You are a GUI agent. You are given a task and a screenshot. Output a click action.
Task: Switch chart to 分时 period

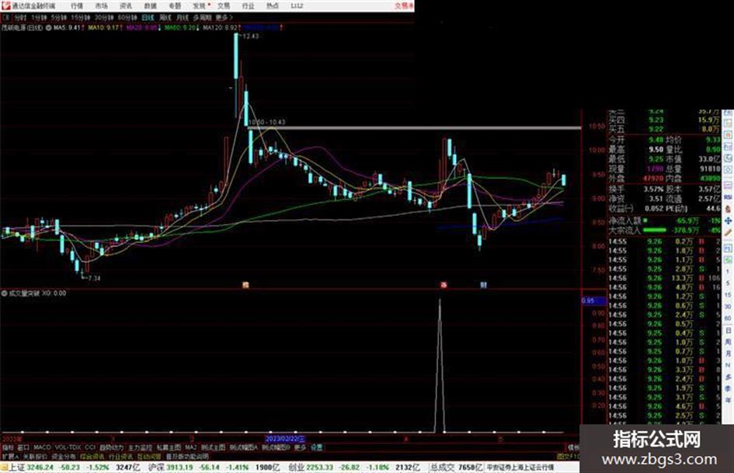coord(19,18)
